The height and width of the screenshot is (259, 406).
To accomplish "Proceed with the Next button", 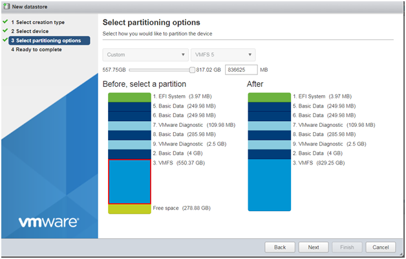I will tap(314, 247).
